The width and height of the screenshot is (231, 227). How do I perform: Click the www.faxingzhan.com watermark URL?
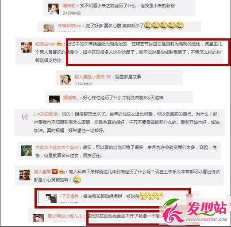pyautogui.click(x=206, y=220)
